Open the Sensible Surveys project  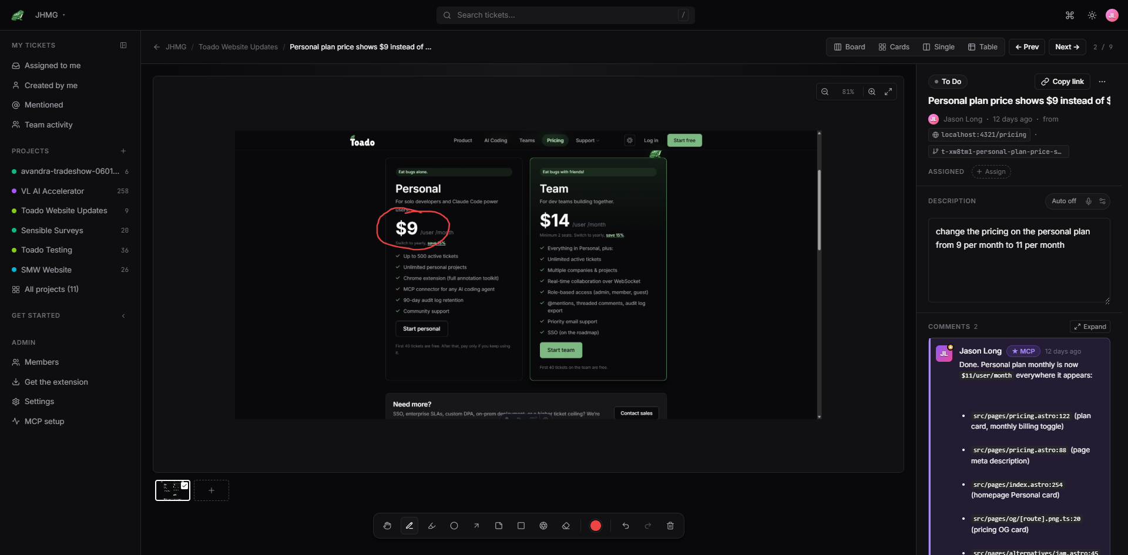70,230
